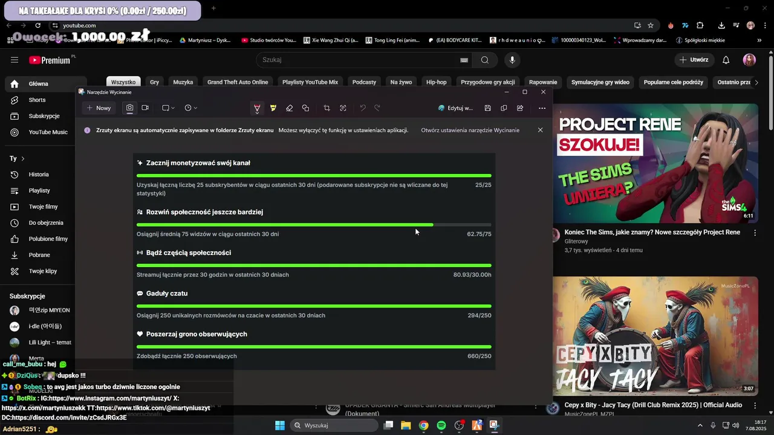Start voice search with microphone

(x=512, y=60)
